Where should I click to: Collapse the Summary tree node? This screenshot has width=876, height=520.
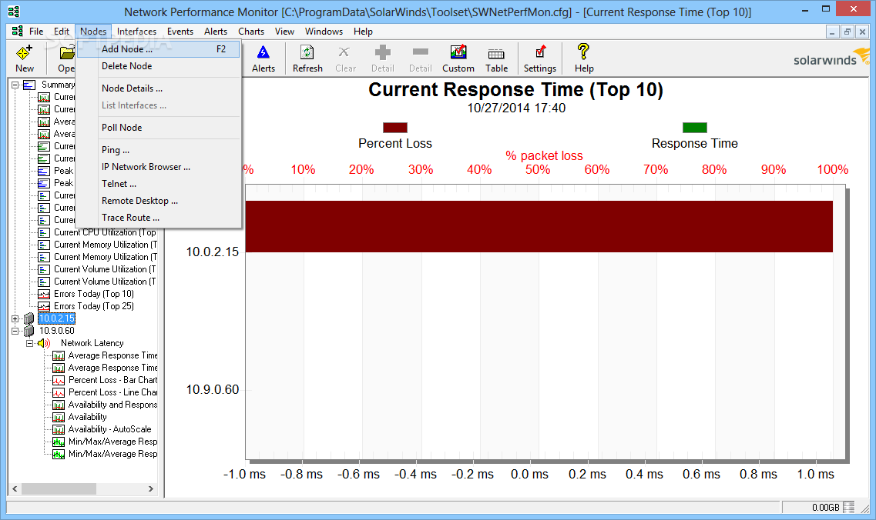click(15, 85)
